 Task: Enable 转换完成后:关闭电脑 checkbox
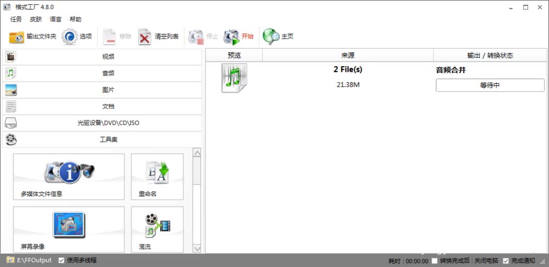pyautogui.click(x=434, y=260)
